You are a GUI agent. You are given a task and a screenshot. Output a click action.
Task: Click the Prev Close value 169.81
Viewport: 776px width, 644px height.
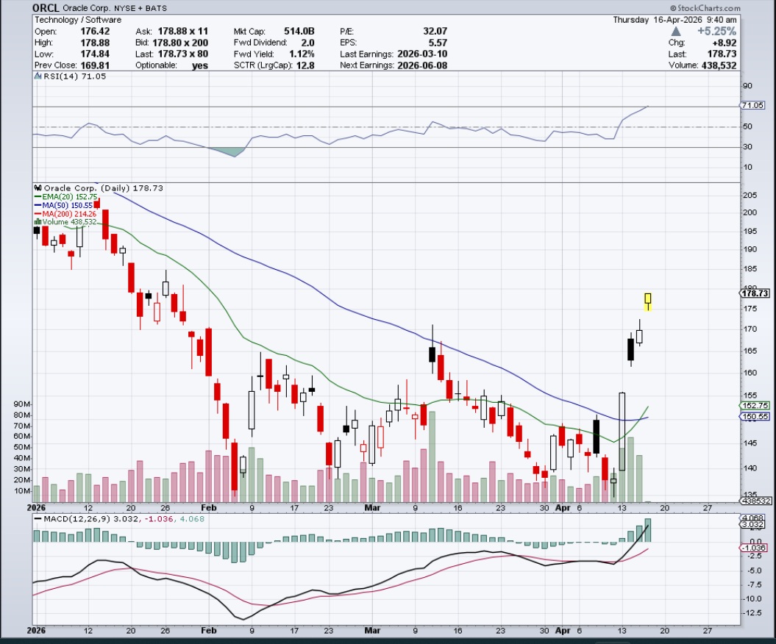coord(95,65)
